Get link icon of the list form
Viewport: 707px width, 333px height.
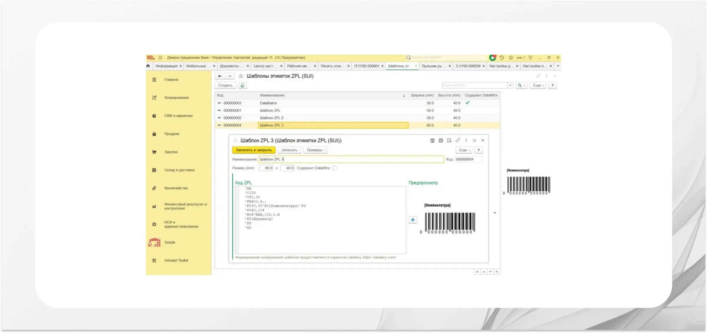point(538,76)
